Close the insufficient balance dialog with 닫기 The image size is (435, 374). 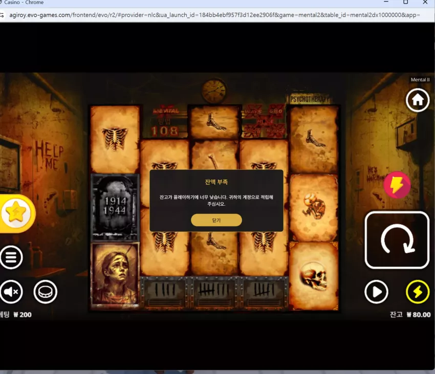(216, 220)
